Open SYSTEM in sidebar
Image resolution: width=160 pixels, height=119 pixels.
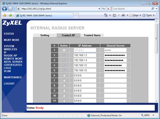click(x=9, y=46)
